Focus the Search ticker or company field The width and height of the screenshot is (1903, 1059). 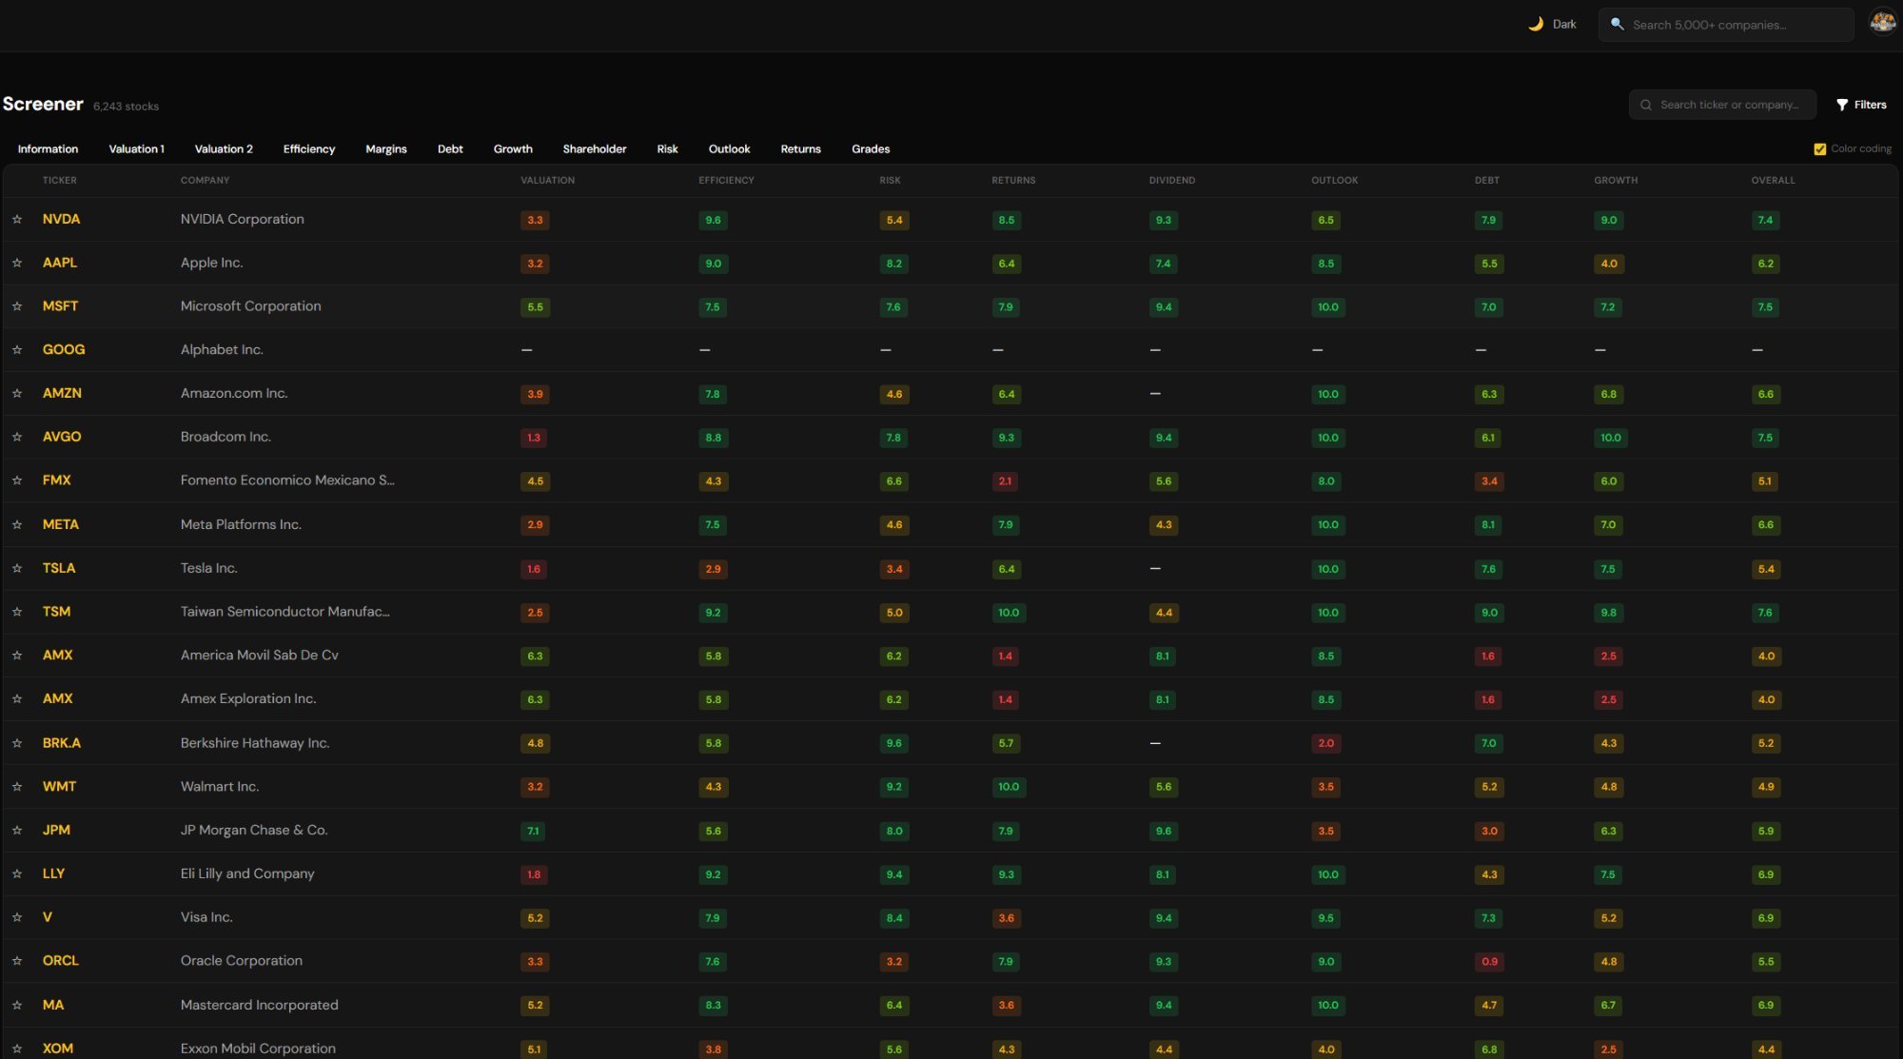click(x=1729, y=105)
